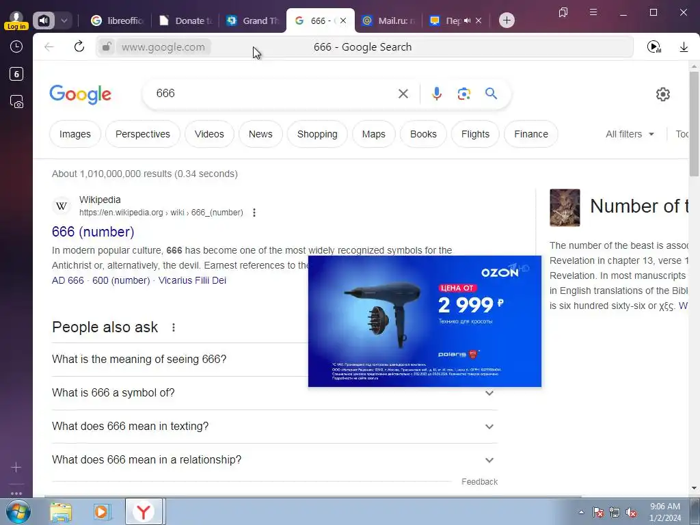Open Google Lens camera search icon
Image resolution: width=700 pixels, height=525 pixels.
(x=464, y=94)
